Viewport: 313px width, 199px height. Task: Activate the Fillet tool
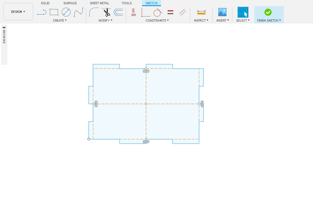(94, 12)
